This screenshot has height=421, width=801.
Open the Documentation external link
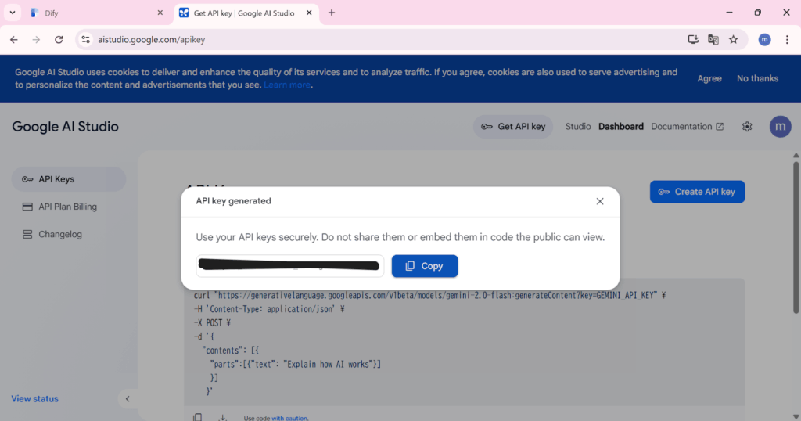[687, 127]
